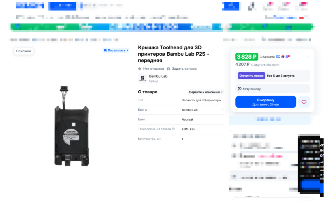Screen dimensions: 327x204
Task: Click the chat icon beside Задать вопрос
Action: [168, 69]
